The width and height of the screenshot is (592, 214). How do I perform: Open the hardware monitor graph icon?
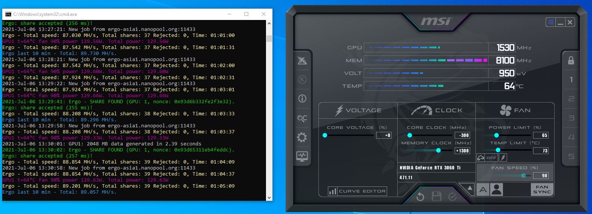click(302, 156)
